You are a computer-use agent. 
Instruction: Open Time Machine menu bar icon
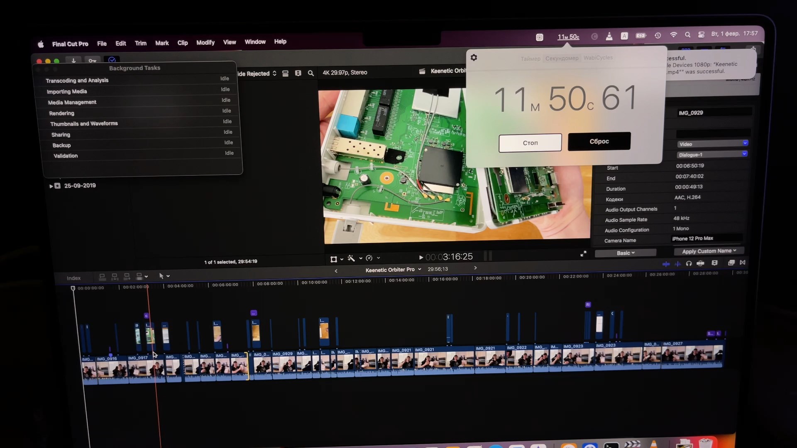[x=658, y=36]
